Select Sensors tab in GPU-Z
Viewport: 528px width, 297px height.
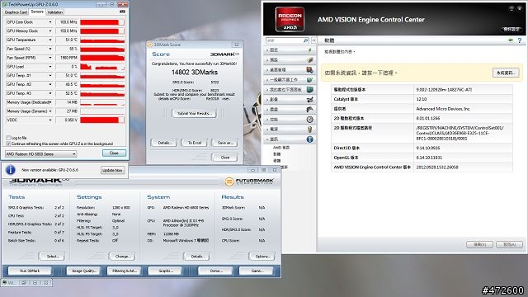(37, 12)
